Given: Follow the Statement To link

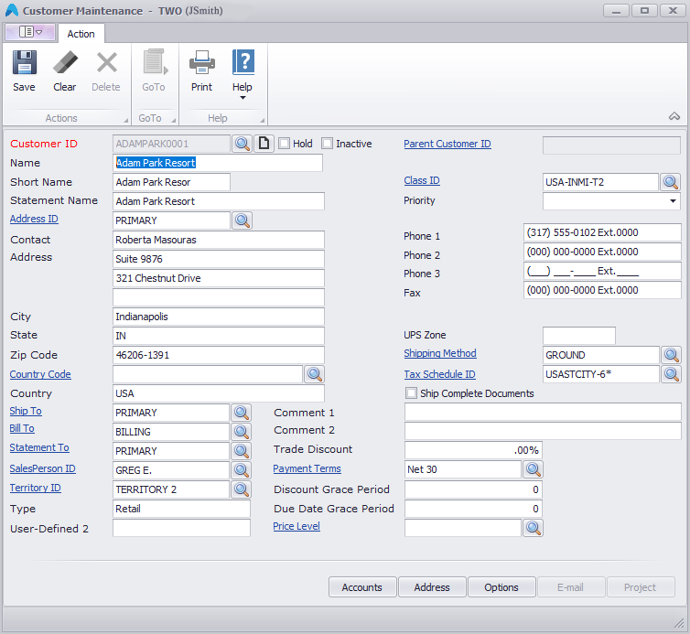Looking at the screenshot, I should [x=39, y=447].
